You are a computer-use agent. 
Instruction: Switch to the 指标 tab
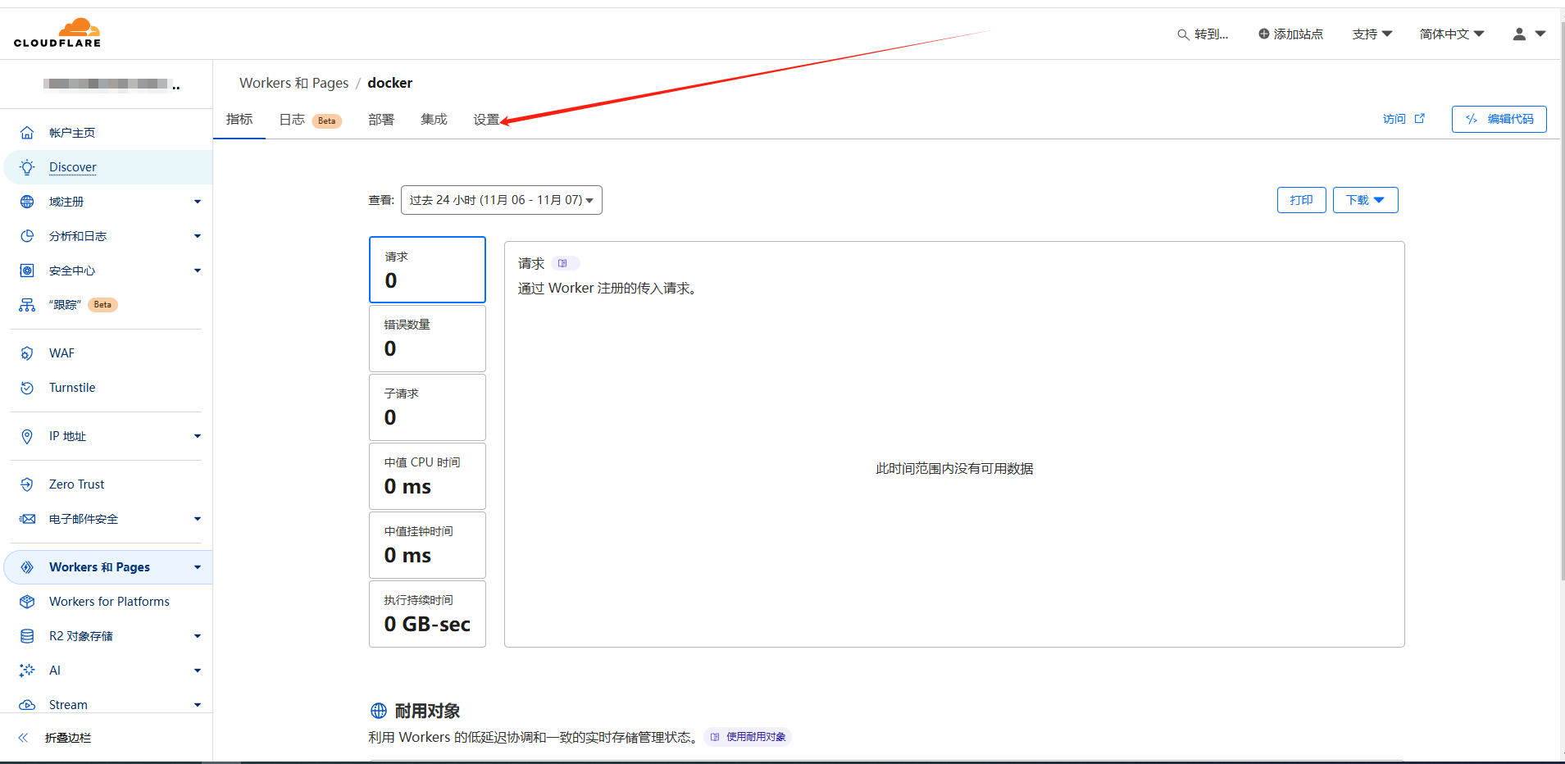[239, 120]
